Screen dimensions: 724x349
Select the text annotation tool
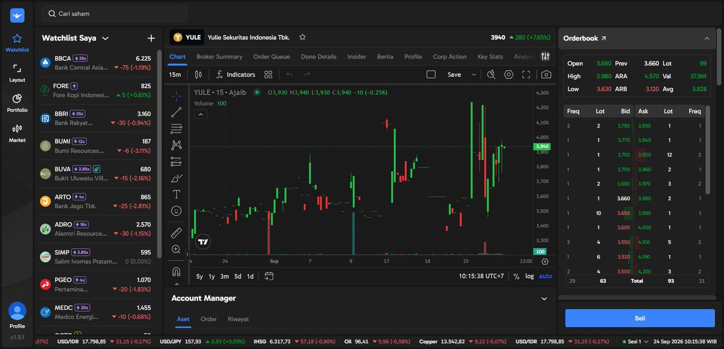pyautogui.click(x=176, y=194)
